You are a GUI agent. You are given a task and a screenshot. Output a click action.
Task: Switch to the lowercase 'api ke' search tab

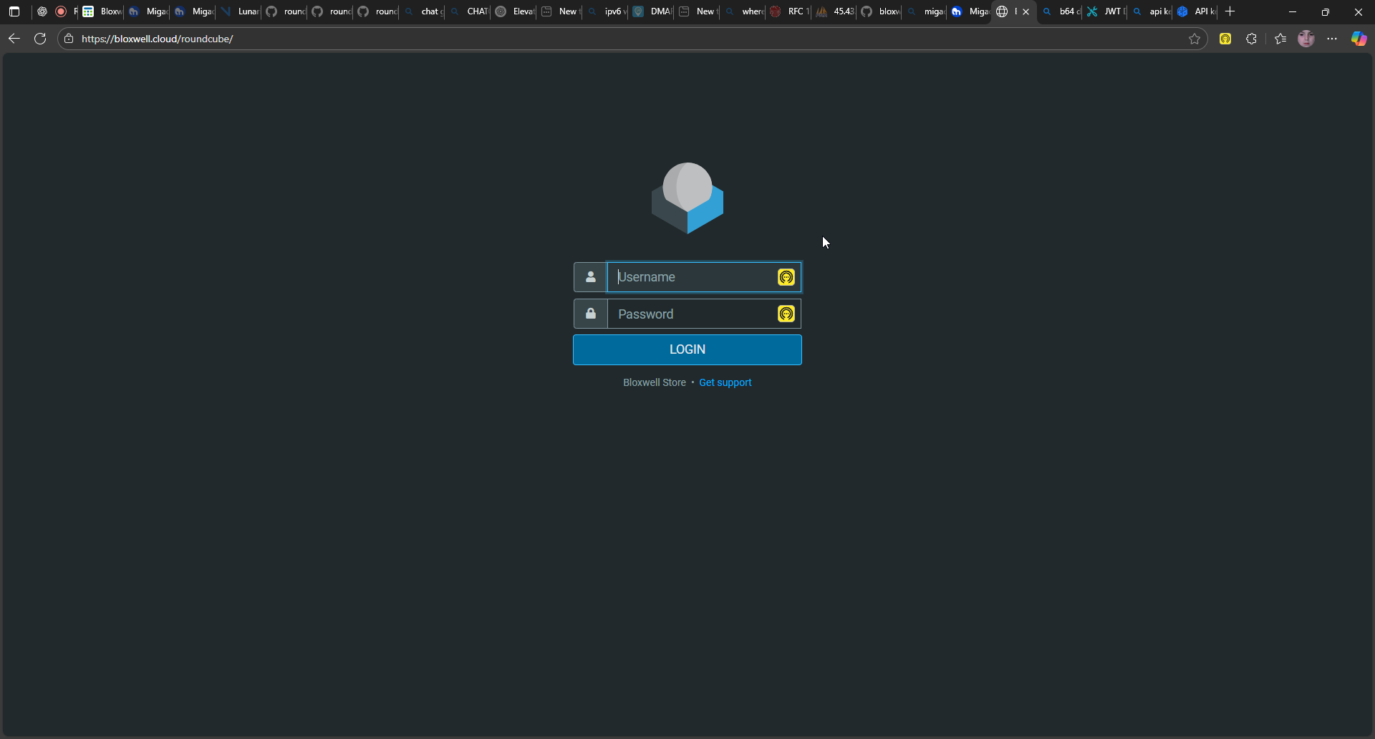[1152, 11]
